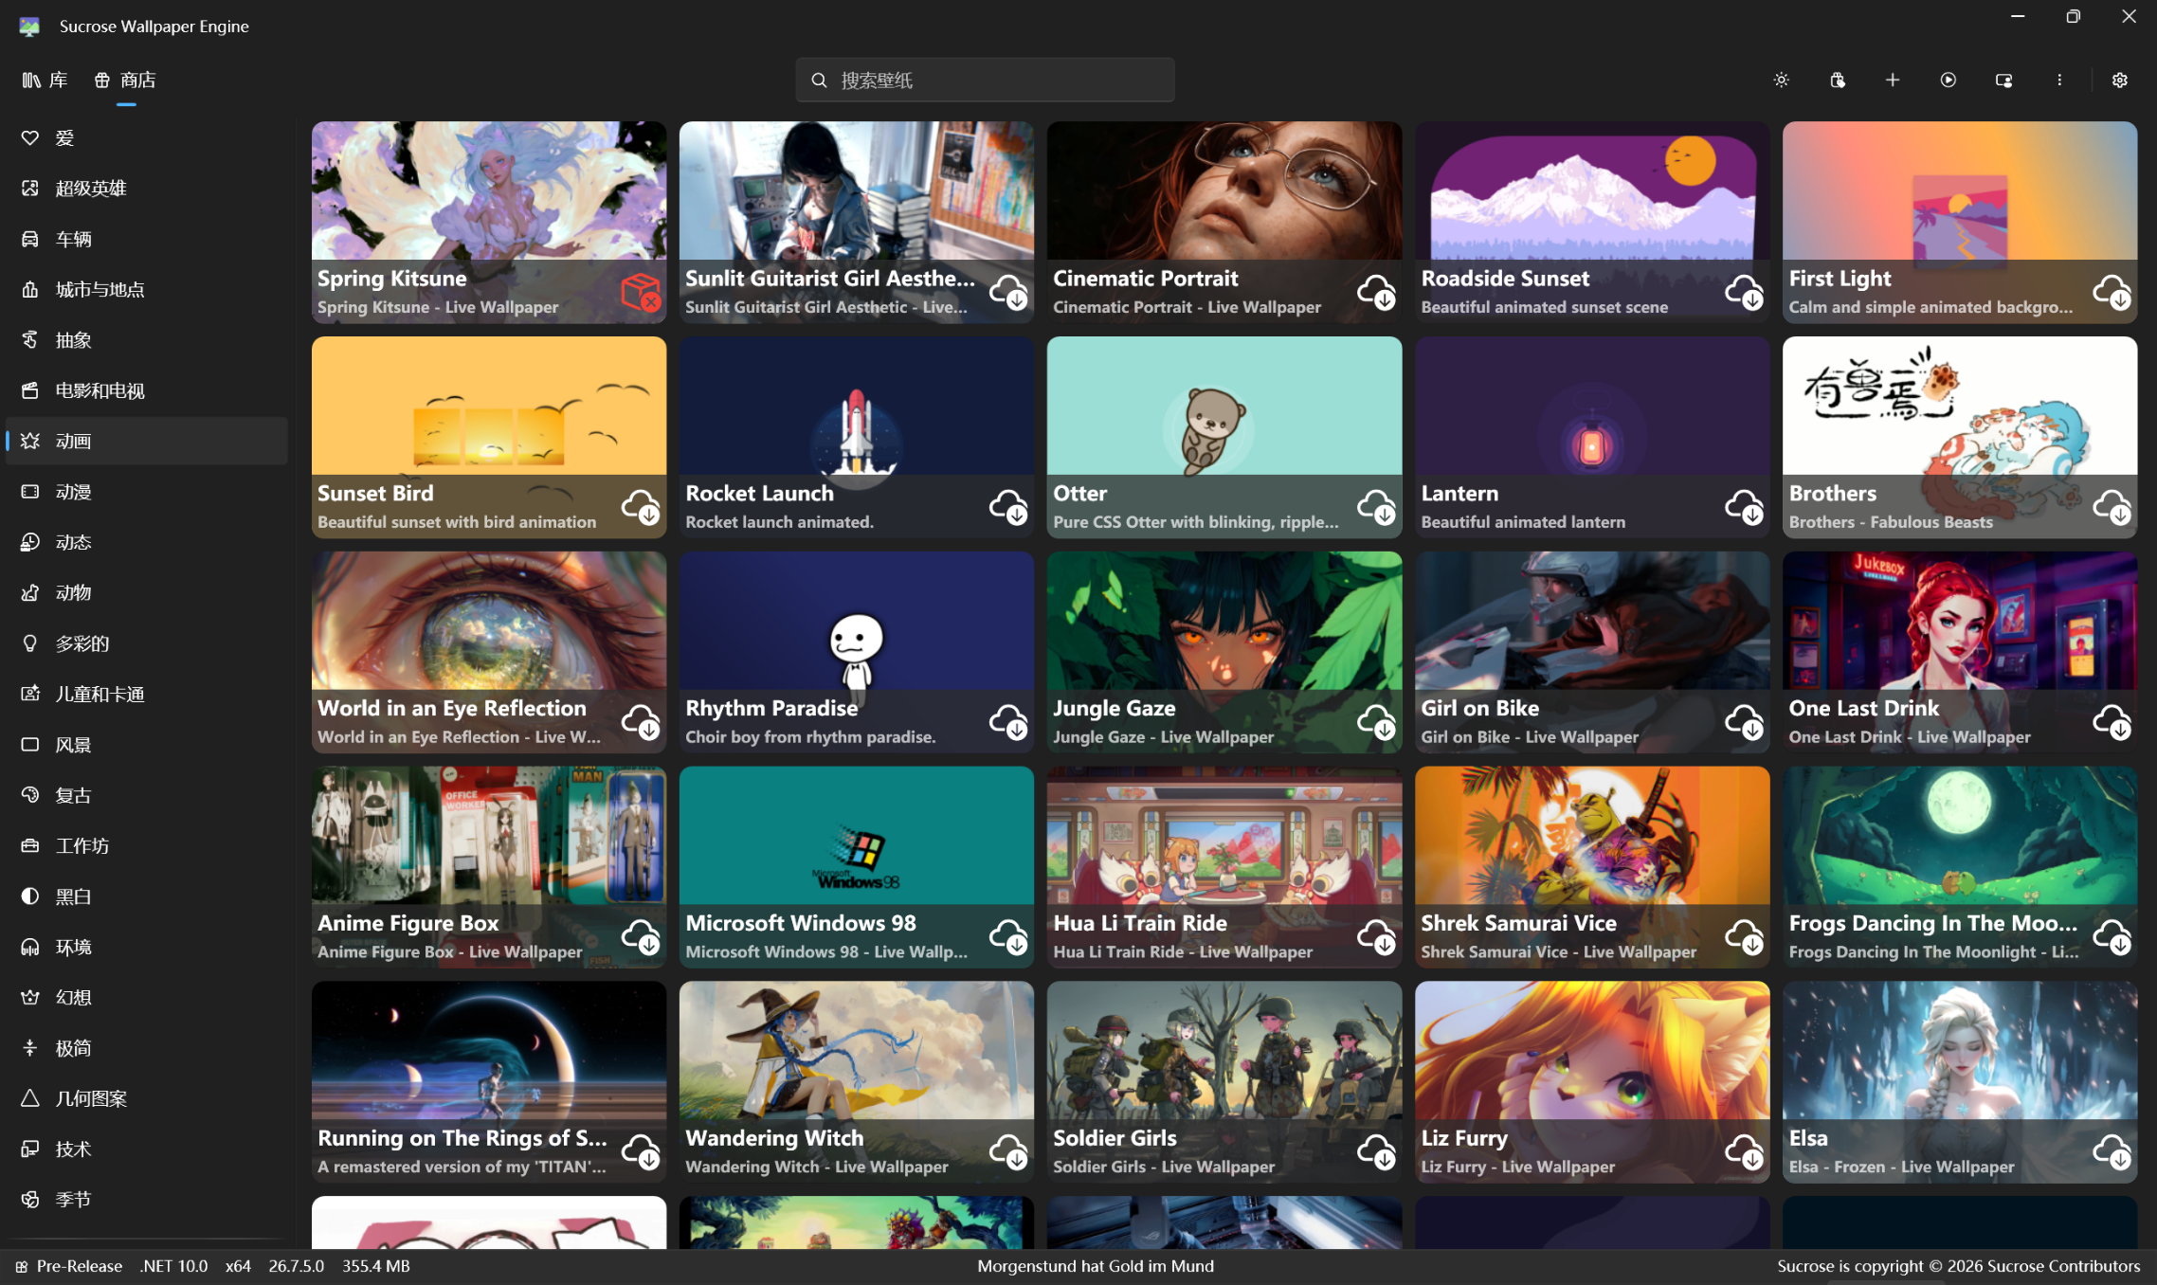The width and height of the screenshot is (2157, 1285).
Task: Go to the 技术 category
Action: coord(147,1149)
